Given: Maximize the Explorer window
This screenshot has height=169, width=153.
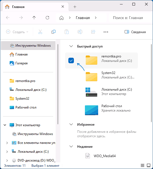Looking at the screenshot, I should [x=134, y=4].
